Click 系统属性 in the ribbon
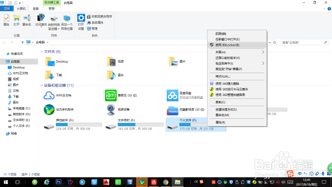 (x=95, y=22)
